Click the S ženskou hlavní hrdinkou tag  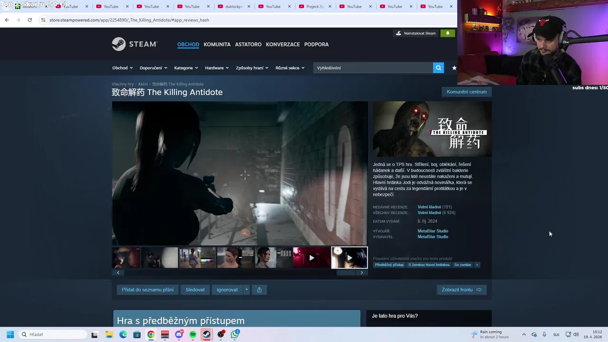[429, 265]
